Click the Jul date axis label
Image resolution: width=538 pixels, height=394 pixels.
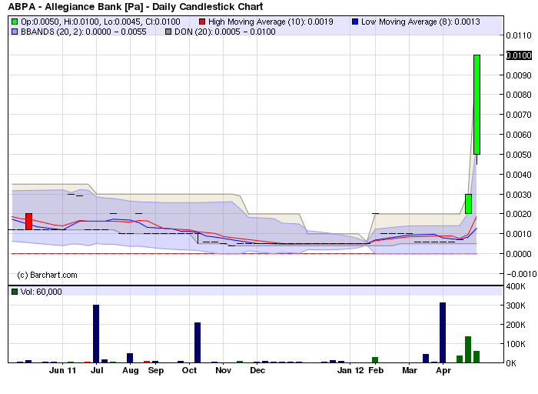coord(97,371)
